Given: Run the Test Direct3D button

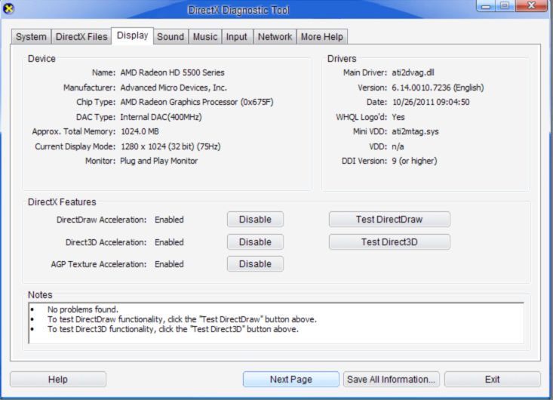Looking at the screenshot, I should tap(389, 242).
